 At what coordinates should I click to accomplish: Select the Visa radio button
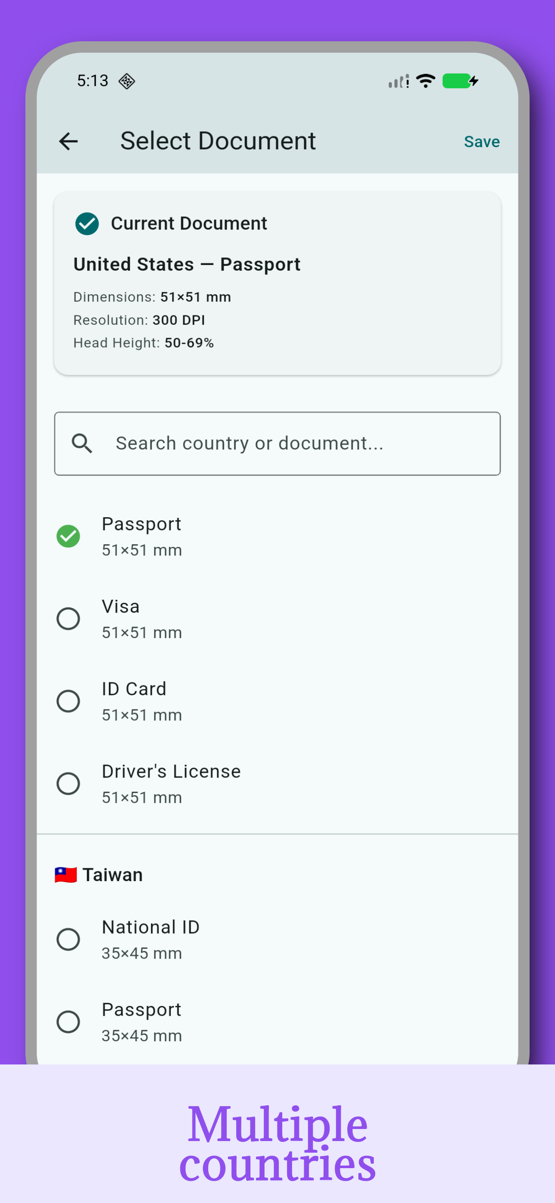(x=68, y=619)
